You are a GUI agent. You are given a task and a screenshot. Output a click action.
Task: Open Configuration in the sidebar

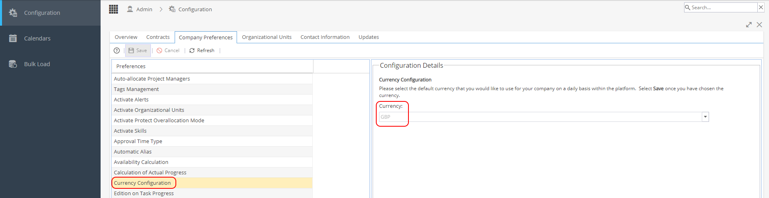(50, 13)
